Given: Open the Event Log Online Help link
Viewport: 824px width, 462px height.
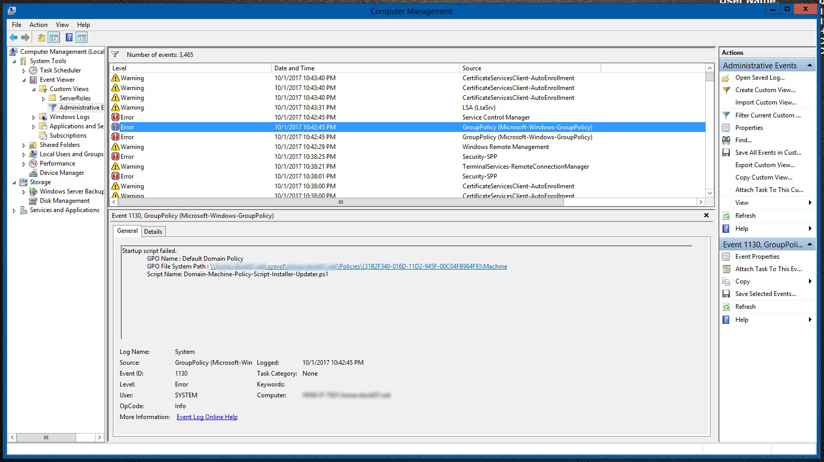Looking at the screenshot, I should (x=207, y=417).
